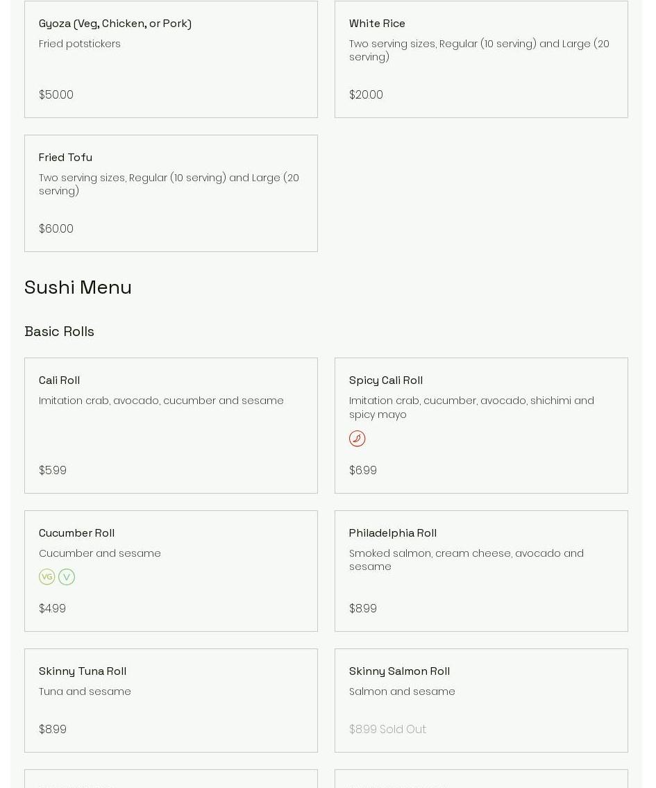Select the White Rice item title

pyautogui.click(x=377, y=24)
